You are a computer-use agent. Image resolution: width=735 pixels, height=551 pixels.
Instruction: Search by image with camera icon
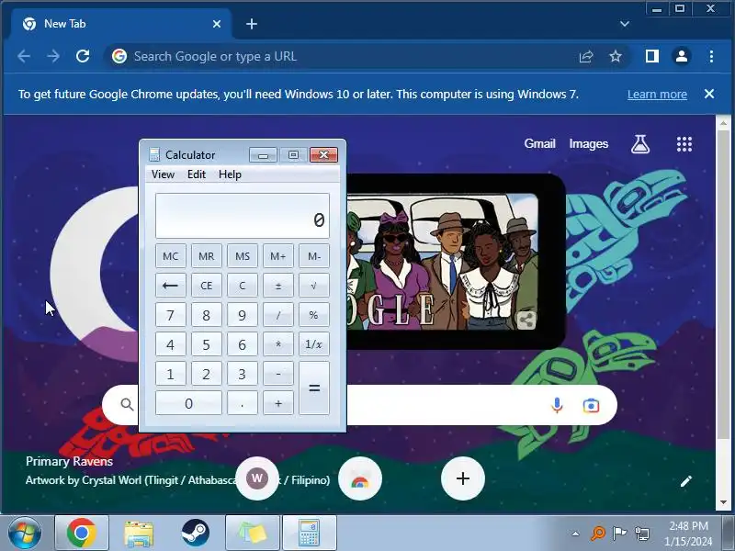591,405
